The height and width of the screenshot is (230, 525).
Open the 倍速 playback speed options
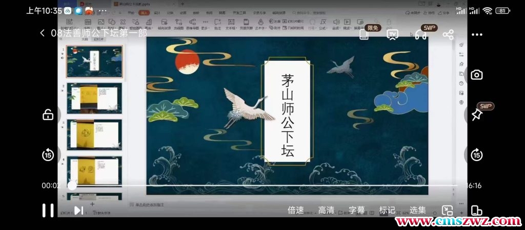(x=296, y=210)
